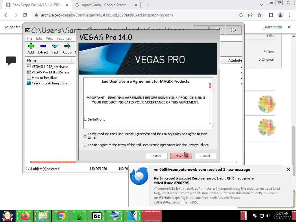Click the 5 Files text on archive page
This screenshot has width=296, height=222.
269,52
